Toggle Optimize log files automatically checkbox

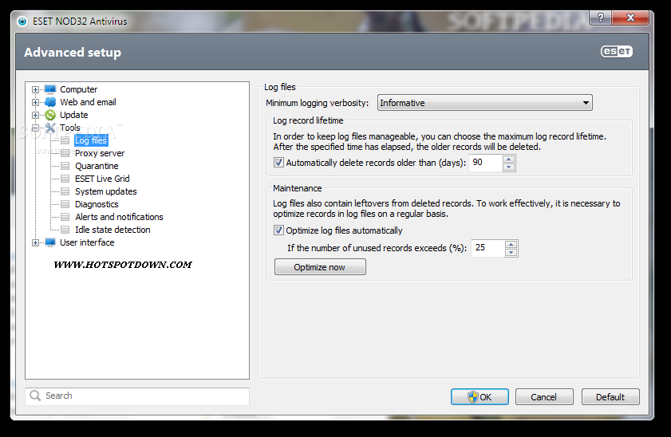pos(278,230)
